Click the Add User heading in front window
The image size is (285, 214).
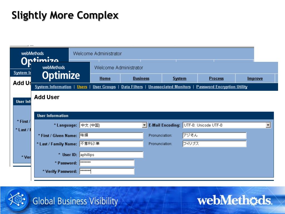47,97
